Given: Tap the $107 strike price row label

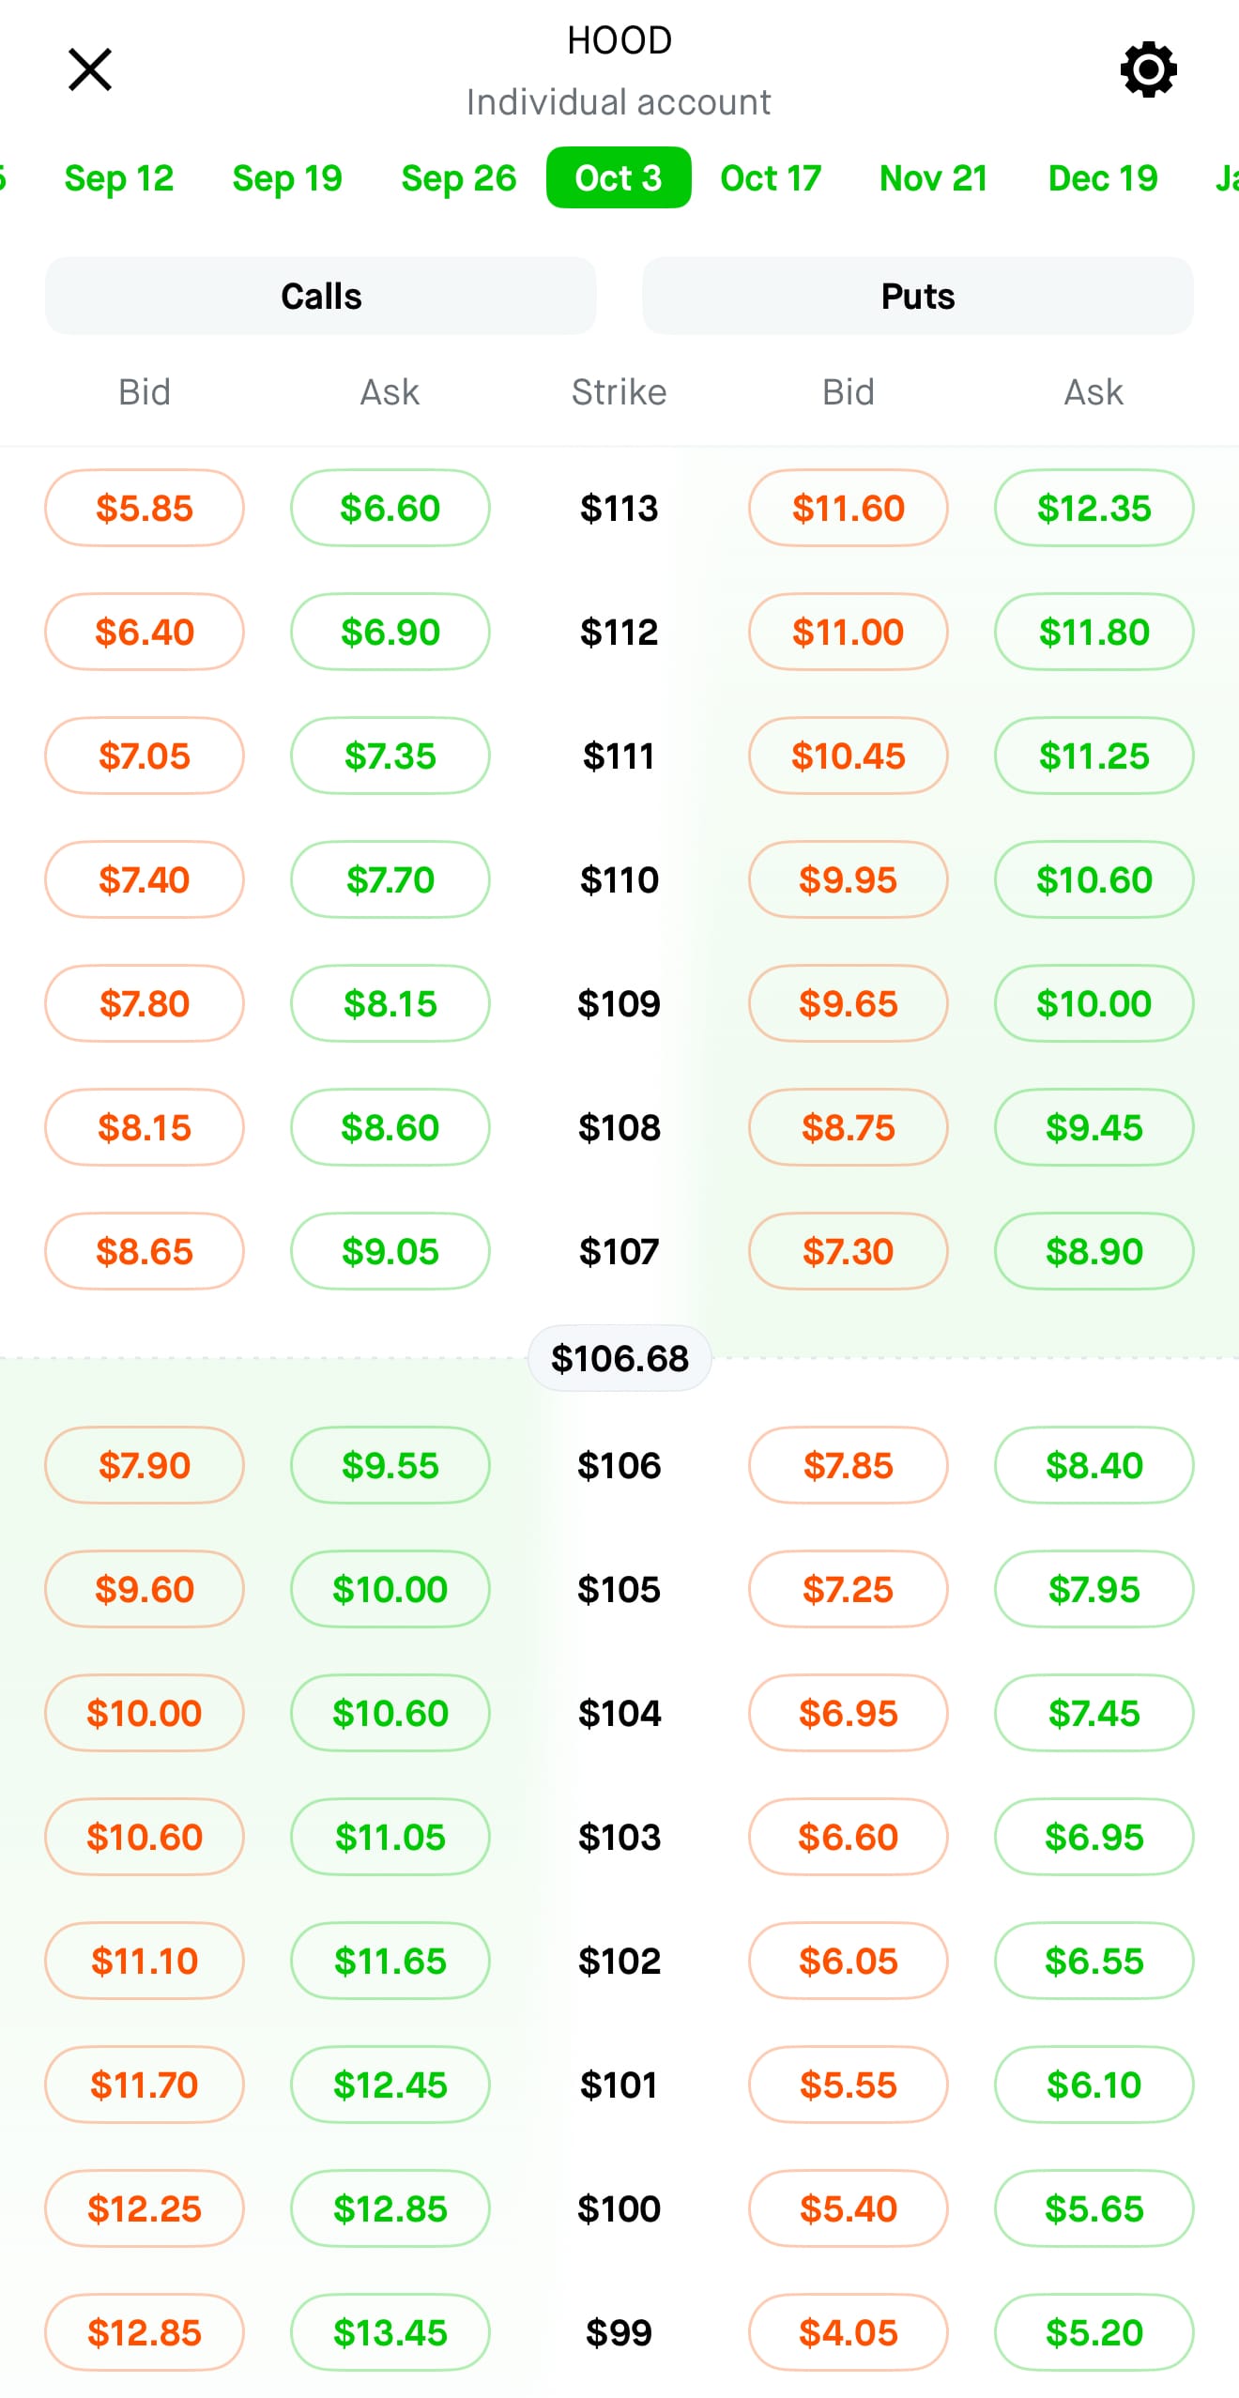Looking at the screenshot, I should click(619, 1251).
